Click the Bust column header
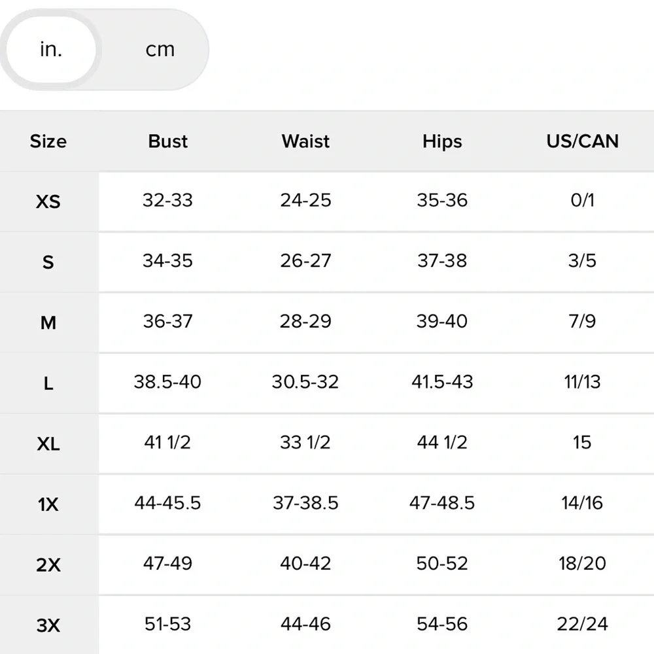Viewport: 654px width, 654px height. pyautogui.click(x=167, y=141)
